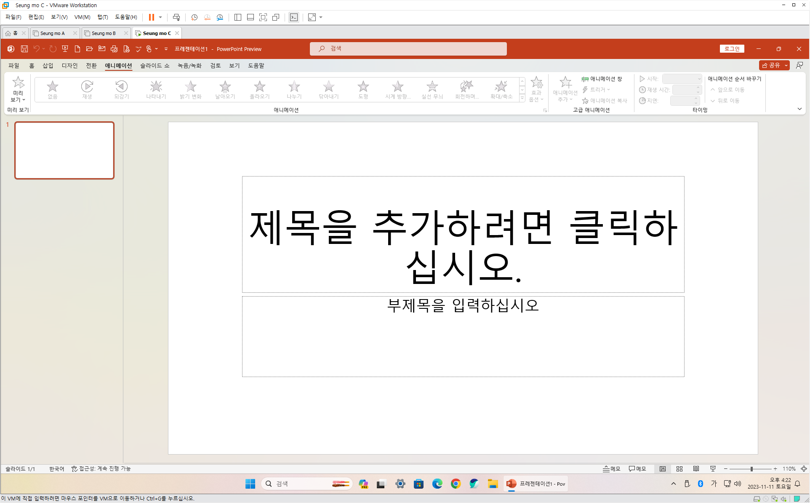
Task: Open the 슬라이드 쇼 ribbon tab
Action: tap(155, 66)
